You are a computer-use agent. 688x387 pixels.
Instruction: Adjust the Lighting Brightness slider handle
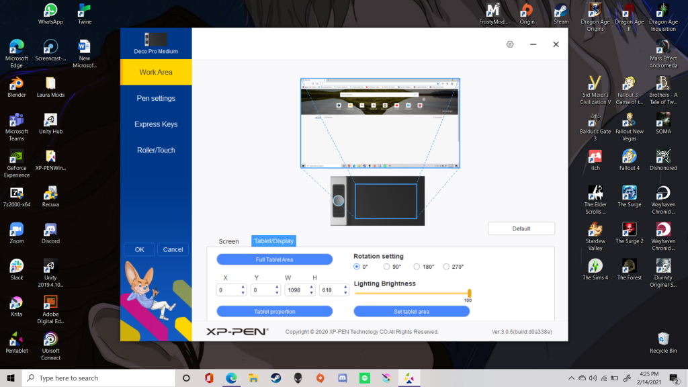[x=470, y=293]
